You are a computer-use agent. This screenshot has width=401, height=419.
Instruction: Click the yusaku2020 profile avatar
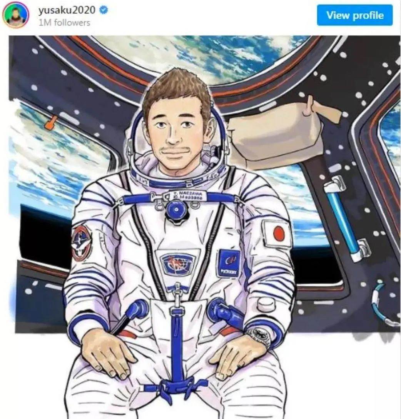15,15
